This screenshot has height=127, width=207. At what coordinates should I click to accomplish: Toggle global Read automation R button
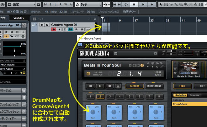point(61,4)
